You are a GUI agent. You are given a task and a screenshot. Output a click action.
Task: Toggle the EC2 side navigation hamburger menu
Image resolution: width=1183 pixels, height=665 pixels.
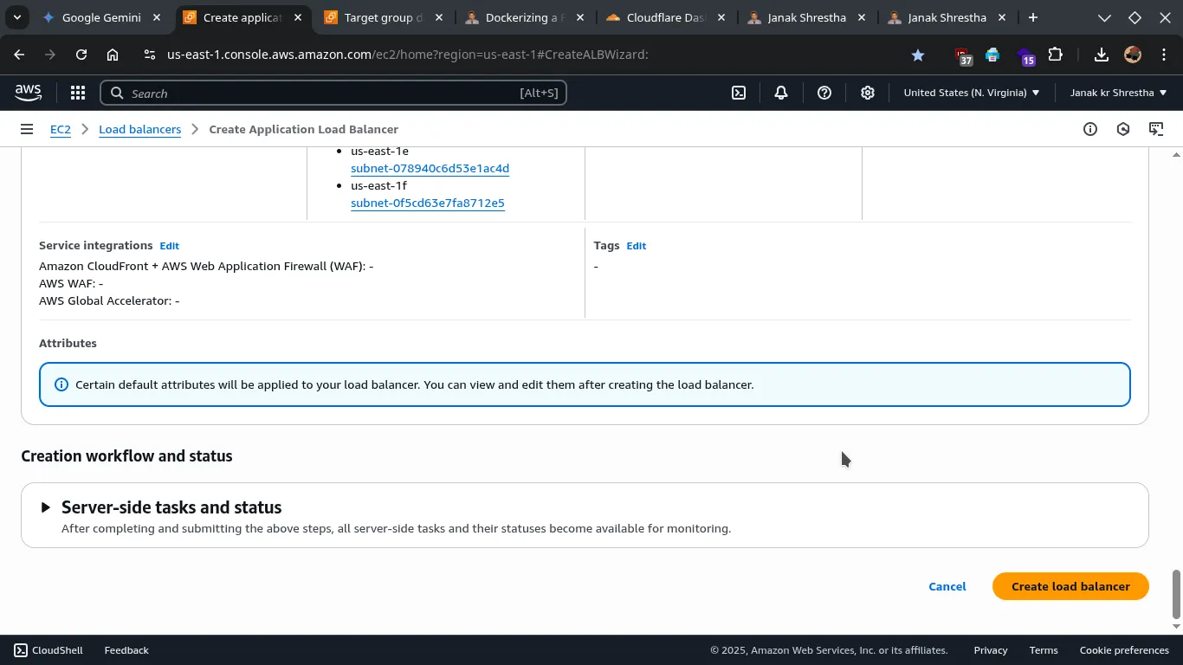(27, 129)
